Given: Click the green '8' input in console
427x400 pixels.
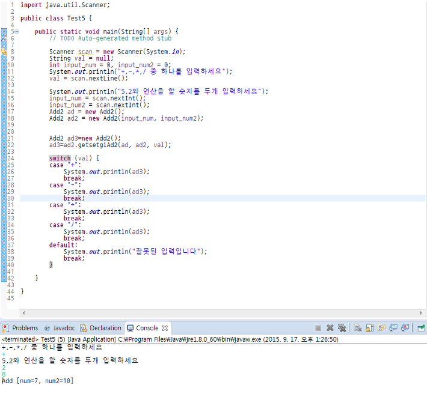Looking at the screenshot, I should pos(4,374).
